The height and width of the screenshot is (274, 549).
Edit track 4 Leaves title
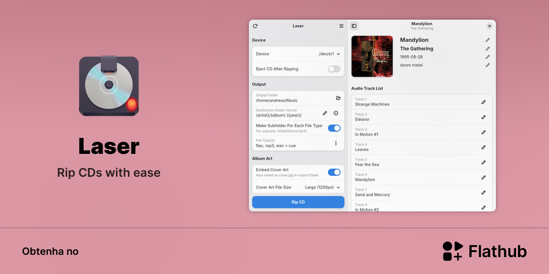point(484,148)
